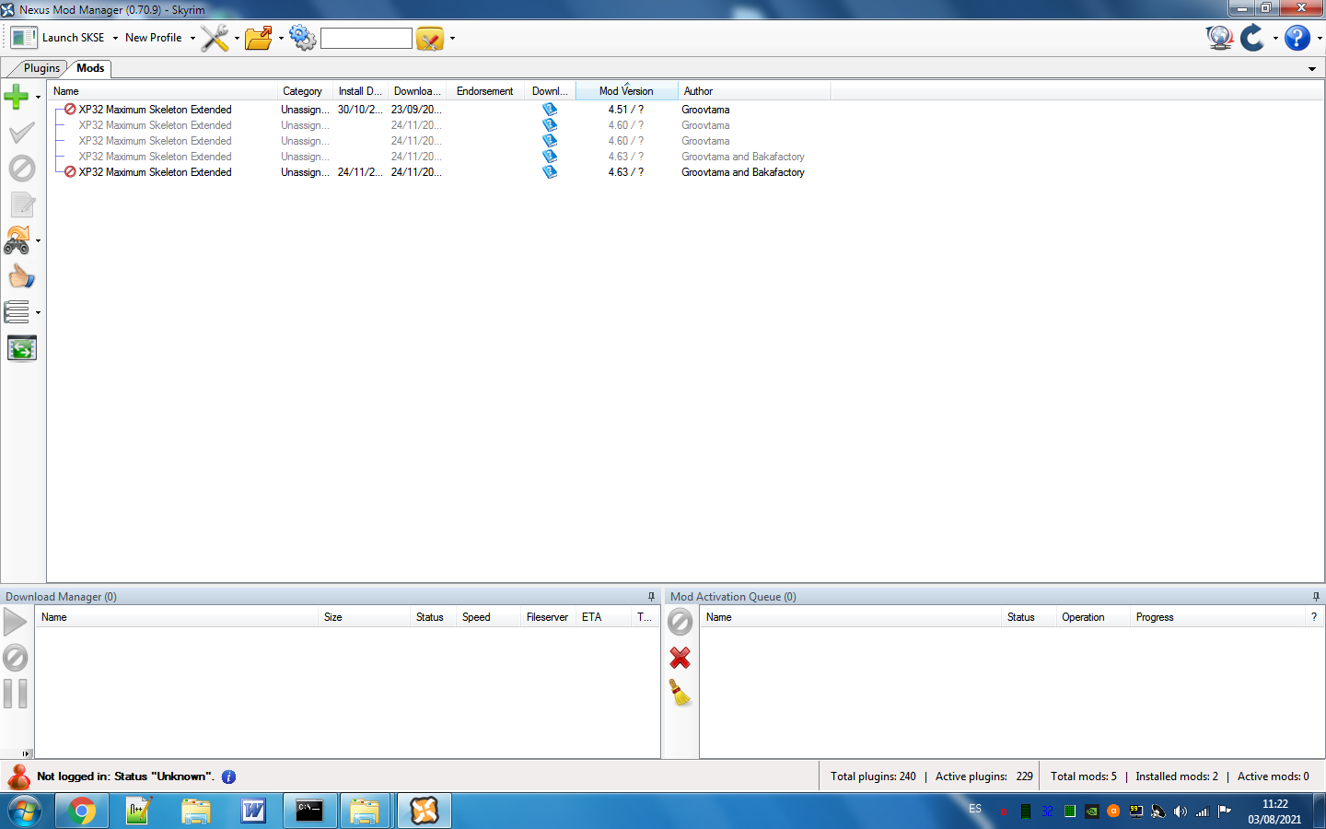The image size is (1326, 829).
Task: Click the download icon for version 4.63 installed mod
Action: coord(550,172)
